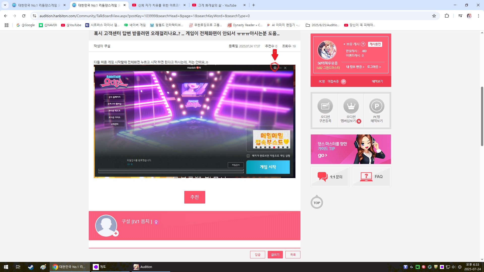Bookmark page with star icon
Viewport: 484px width, 272px height.
click(x=434, y=16)
